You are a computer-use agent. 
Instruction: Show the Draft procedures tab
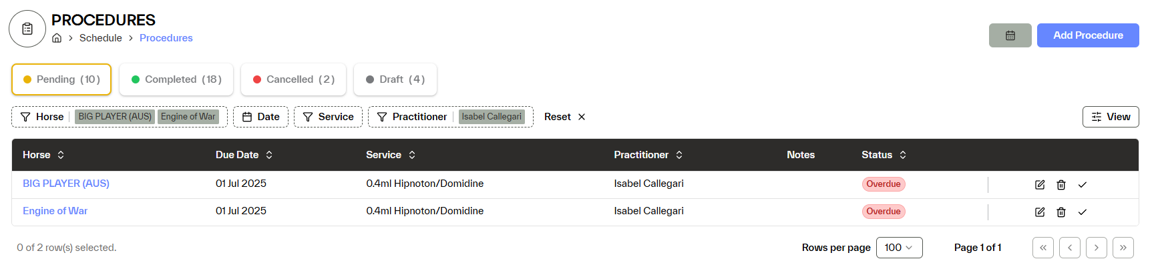(395, 79)
